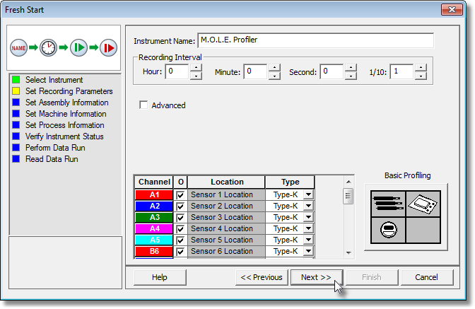Open the Type dropdown for Sensor 6
Viewport: 475px width, 309px height.
click(x=308, y=251)
